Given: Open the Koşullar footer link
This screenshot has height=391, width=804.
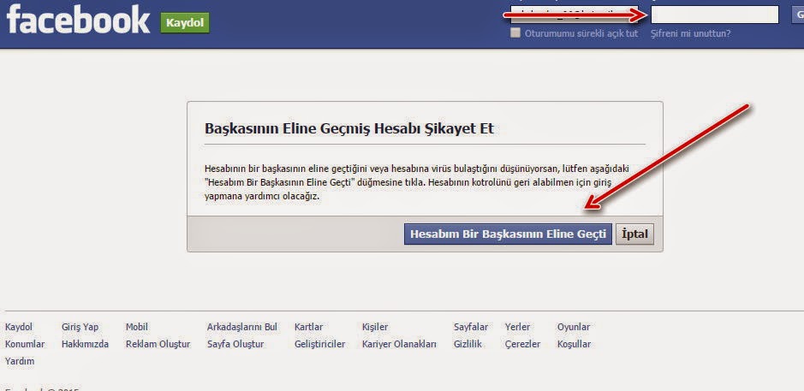Looking at the screenshot, I should [x=574, y=344].
